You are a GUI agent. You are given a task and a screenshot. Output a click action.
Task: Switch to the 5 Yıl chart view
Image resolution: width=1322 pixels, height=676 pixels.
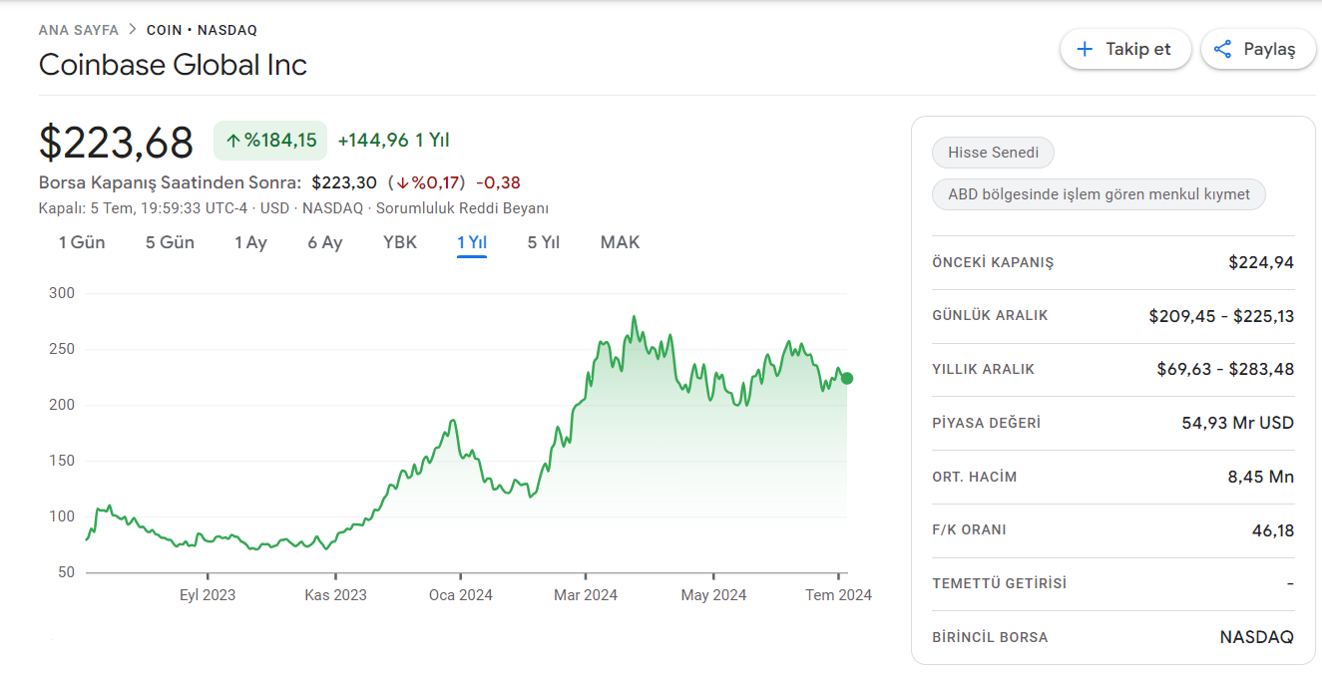tap(543, 241)
